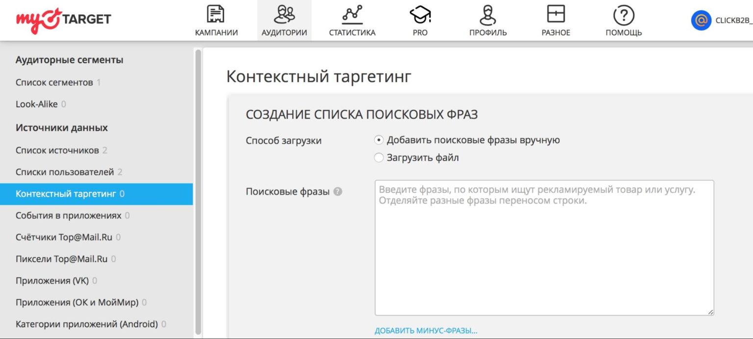Click the sidebar vertical scrollbar
Image resolution: width=753 pixels, height=339 pixels.
point(198,191)
